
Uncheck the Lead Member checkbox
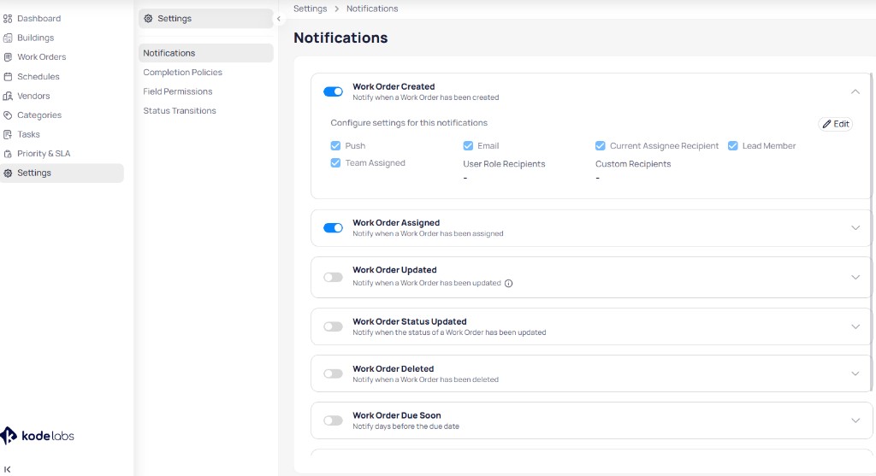(x=733, y=145)
